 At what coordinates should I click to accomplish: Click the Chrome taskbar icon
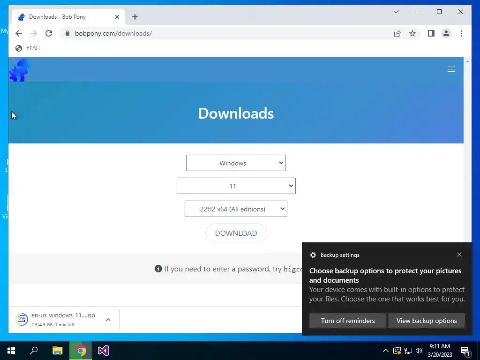81,351
